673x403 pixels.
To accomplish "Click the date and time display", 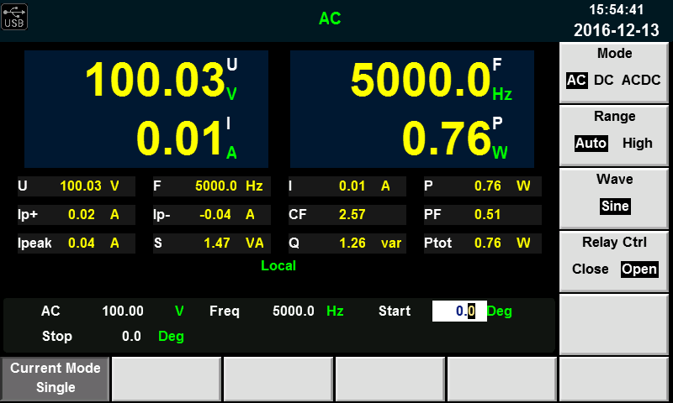I will tap(617, 21).
